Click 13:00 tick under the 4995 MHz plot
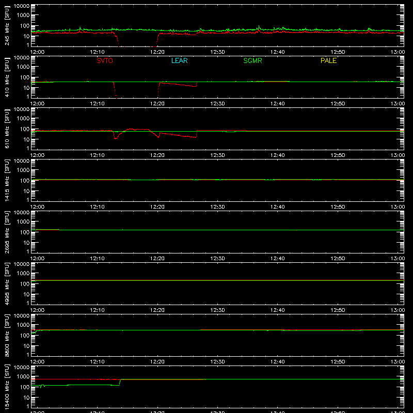This screenshot has width=413, height=413. (398, 310)
